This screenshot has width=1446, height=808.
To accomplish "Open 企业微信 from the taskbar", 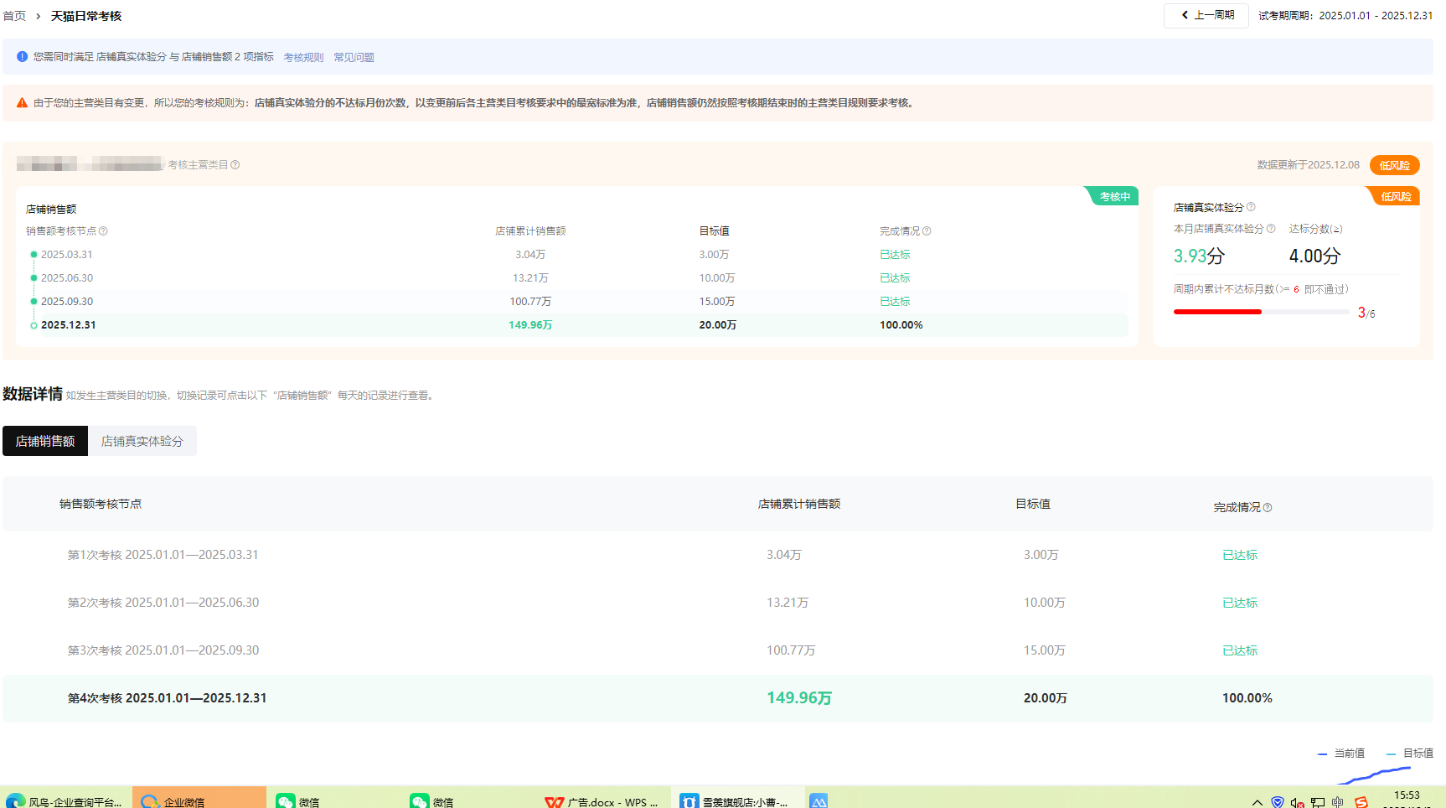I will pos(199,801).
